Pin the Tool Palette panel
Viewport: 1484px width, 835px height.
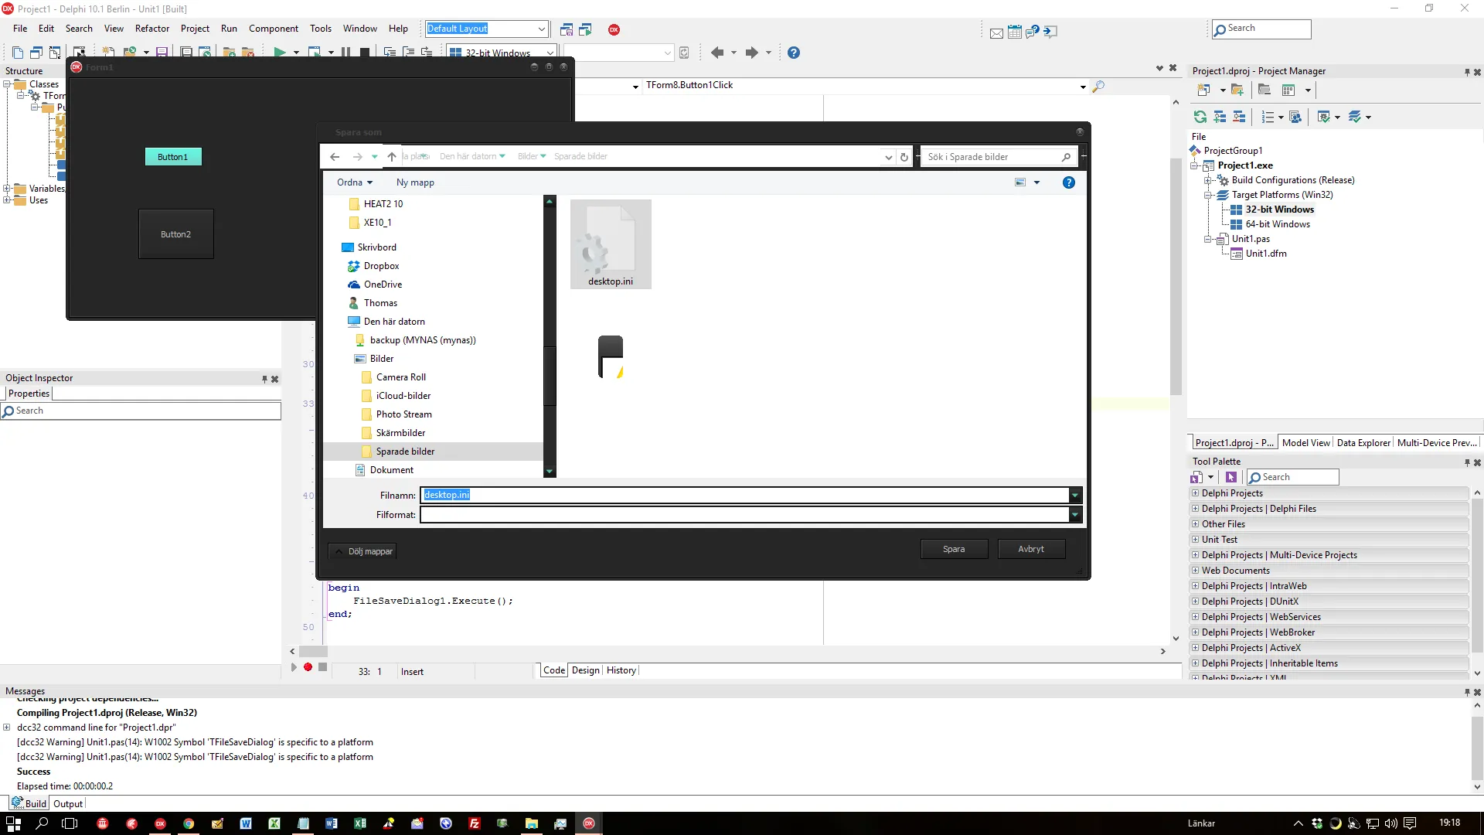(1466, 462)
